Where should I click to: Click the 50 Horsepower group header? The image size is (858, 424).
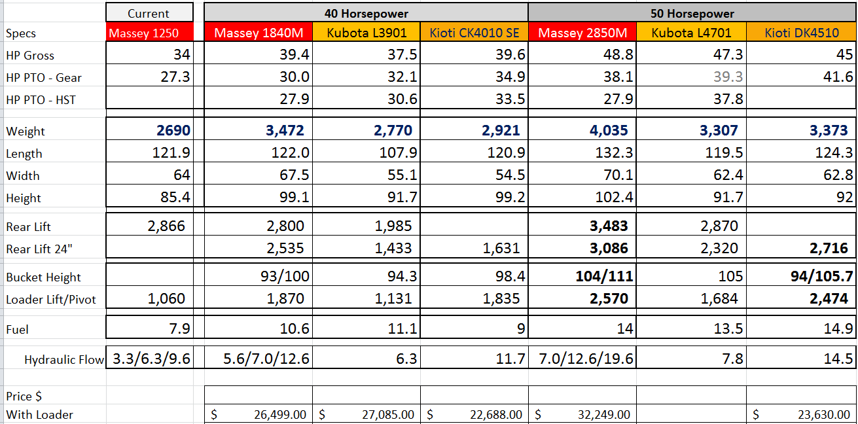[x=692, y=13]
